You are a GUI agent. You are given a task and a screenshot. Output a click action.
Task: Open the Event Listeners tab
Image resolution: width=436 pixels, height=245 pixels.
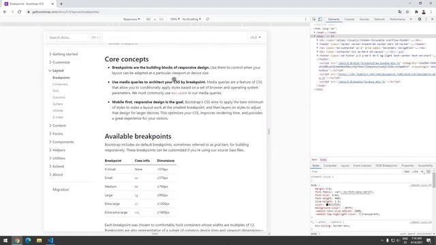coord(362,165)
